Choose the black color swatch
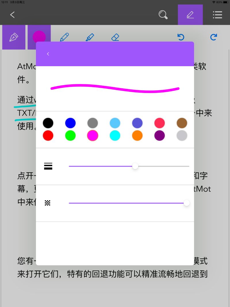The width and height of the screenshot is (230, 307). [x=48, y=123]
